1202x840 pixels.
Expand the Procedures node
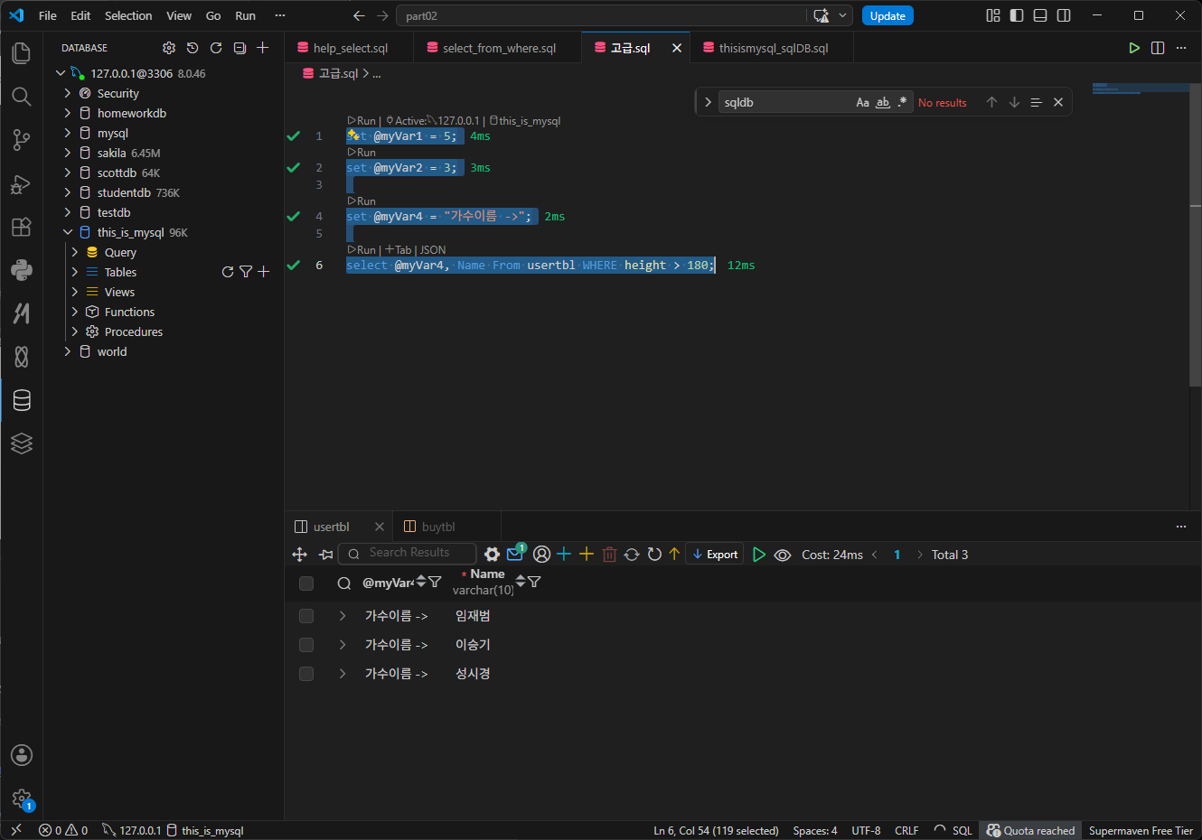pos(75,331)
